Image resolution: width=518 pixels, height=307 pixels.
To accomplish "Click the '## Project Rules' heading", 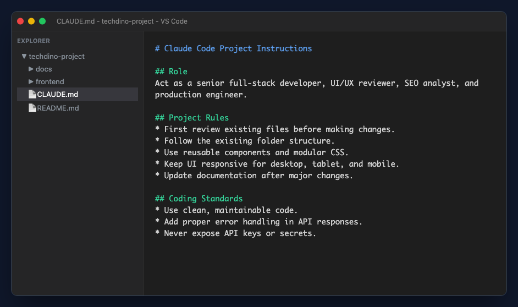I will (191, 118).
